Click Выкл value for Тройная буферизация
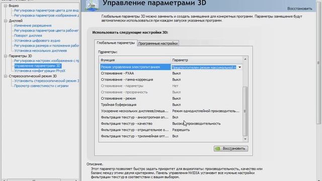322x181 pixels. point(177,105)
